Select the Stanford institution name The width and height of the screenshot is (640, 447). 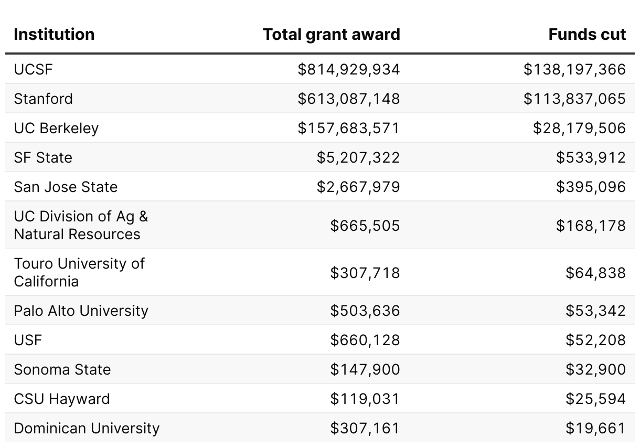point(44,99)
